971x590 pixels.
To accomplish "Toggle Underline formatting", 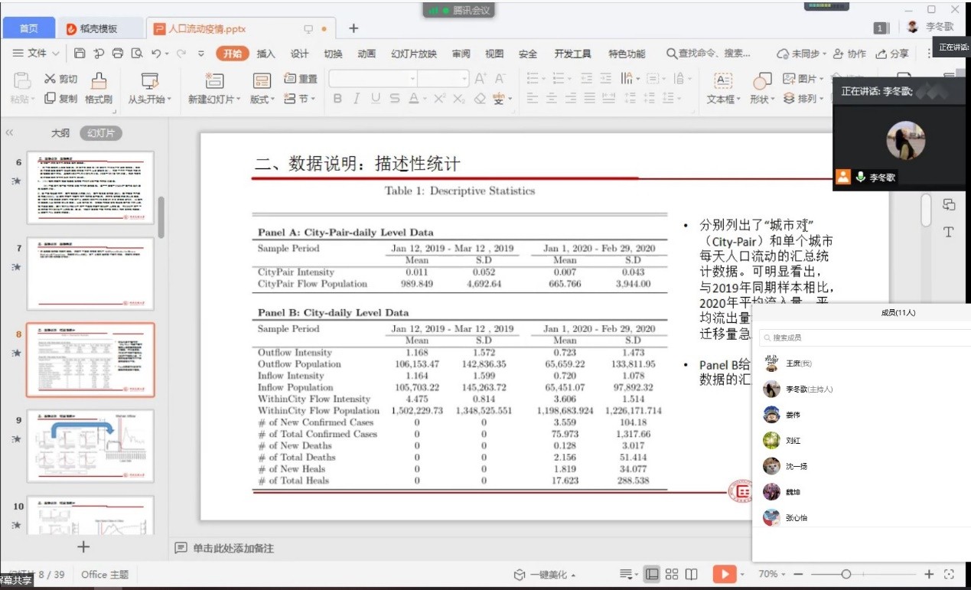I will (375, 99).
